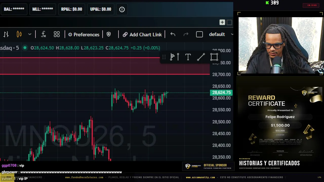Open the default template dropdown
Screen dimensions: 324x182
pos(221,34)
